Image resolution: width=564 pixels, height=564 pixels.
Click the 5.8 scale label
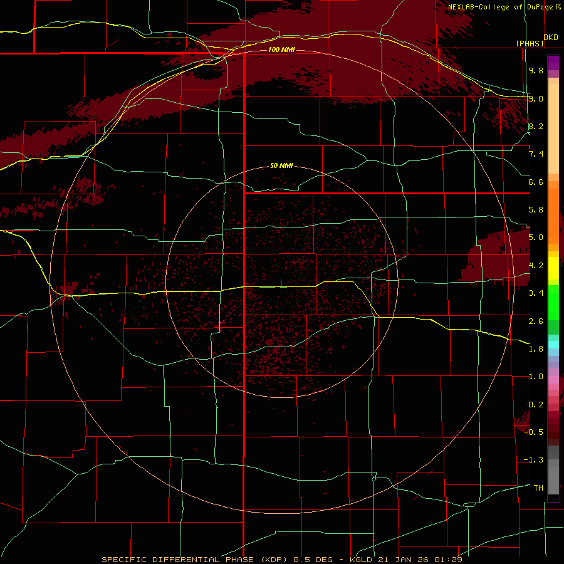click(536, 210)
